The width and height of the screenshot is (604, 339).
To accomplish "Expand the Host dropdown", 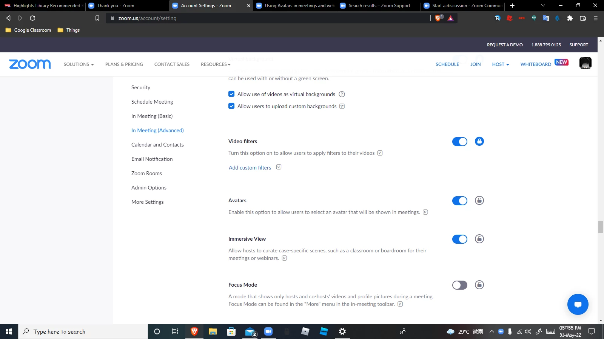I will click(x=501, y=64).
